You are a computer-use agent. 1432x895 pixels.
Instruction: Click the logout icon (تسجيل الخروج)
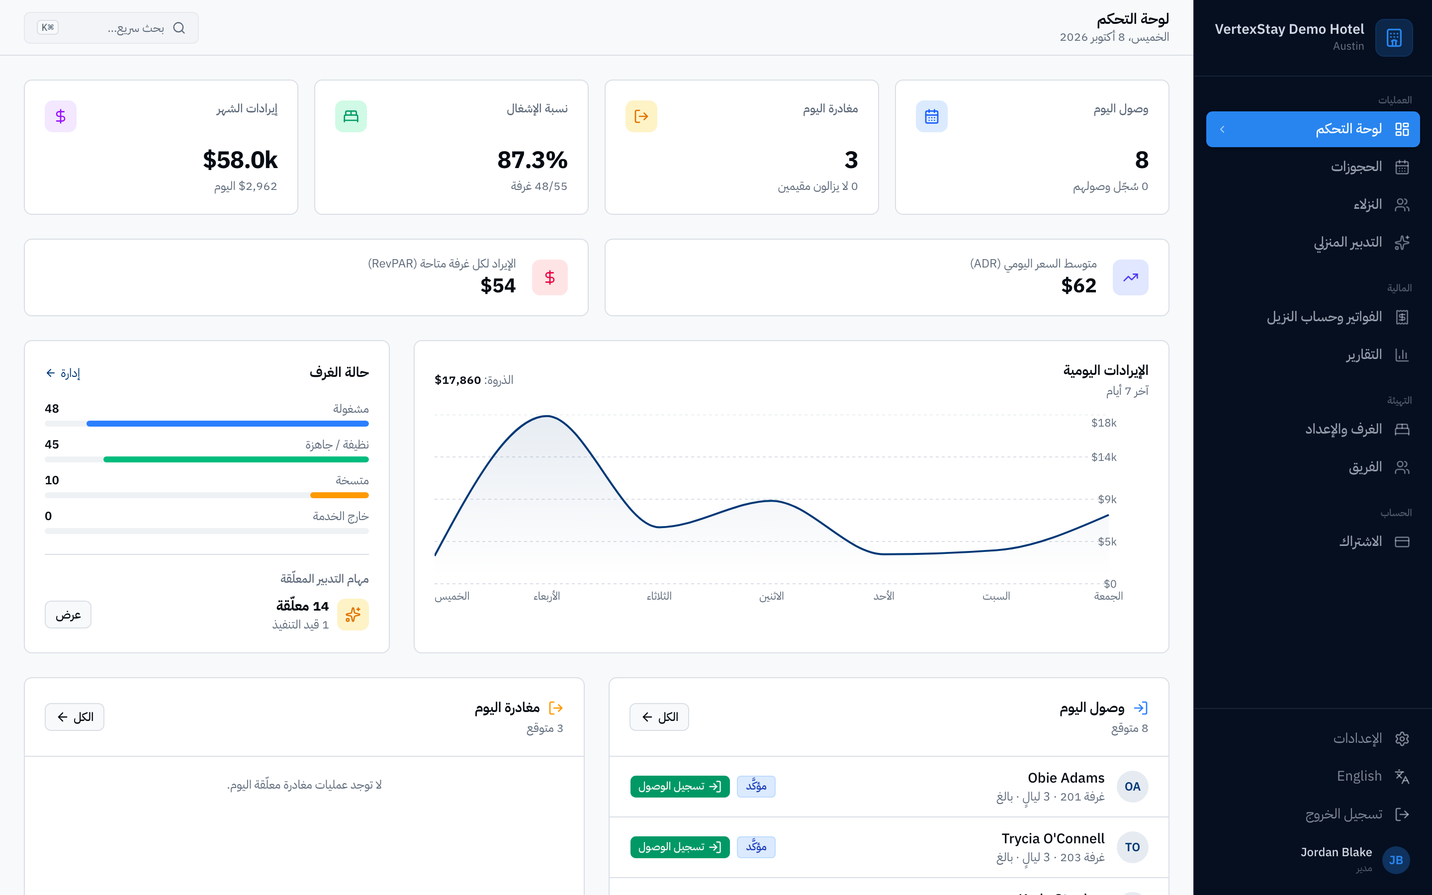pyautogui.click(x=1402, y=814)
